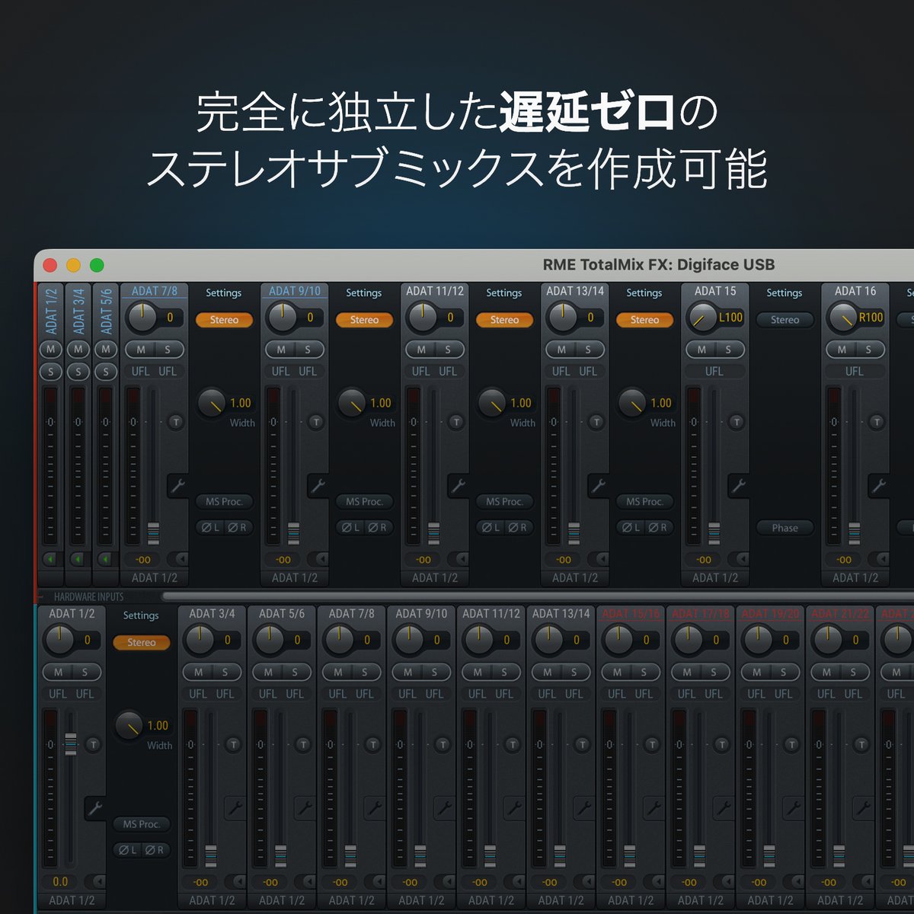Screen dimensions: 914x914
Task: Open the wrench settings on upper-row ADAT 11/12
Action: tap(459, 485)
